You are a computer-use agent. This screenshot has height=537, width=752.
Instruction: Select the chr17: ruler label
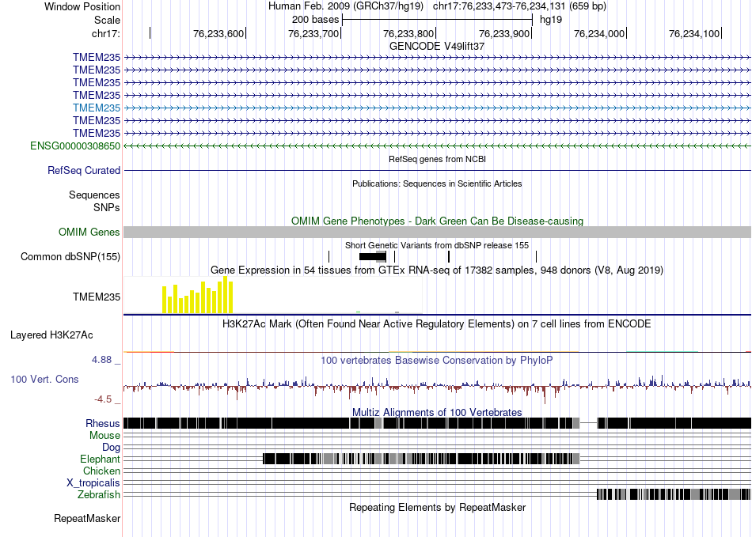(105, 33)
